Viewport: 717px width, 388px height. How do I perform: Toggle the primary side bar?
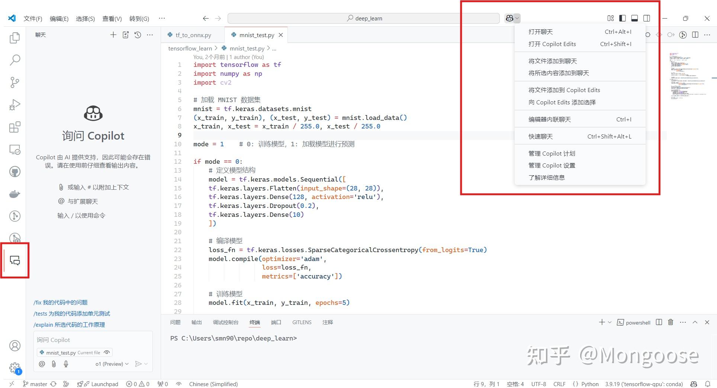(x=623, y=18)
